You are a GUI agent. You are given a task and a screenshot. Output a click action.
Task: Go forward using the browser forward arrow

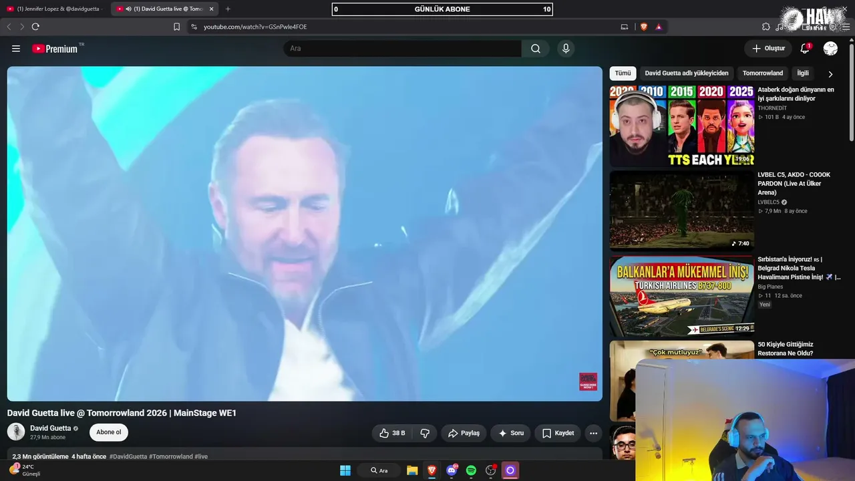coord(22,27)
